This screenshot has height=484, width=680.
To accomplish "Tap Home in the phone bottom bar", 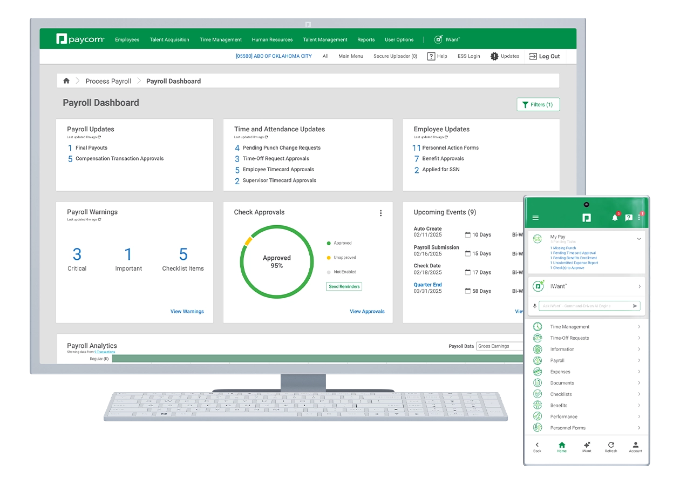I will point(562,447).
